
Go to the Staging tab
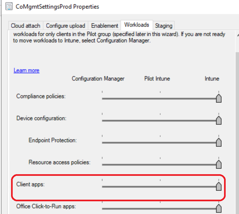pos(164,26)
